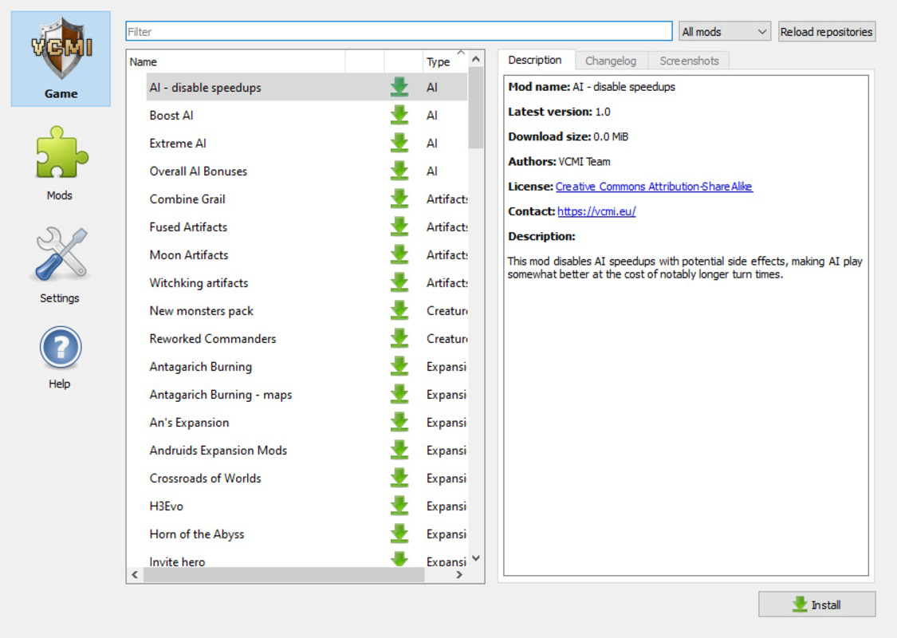
Task: Click download arrow for An's Expansion
Action: click(399, 423)
